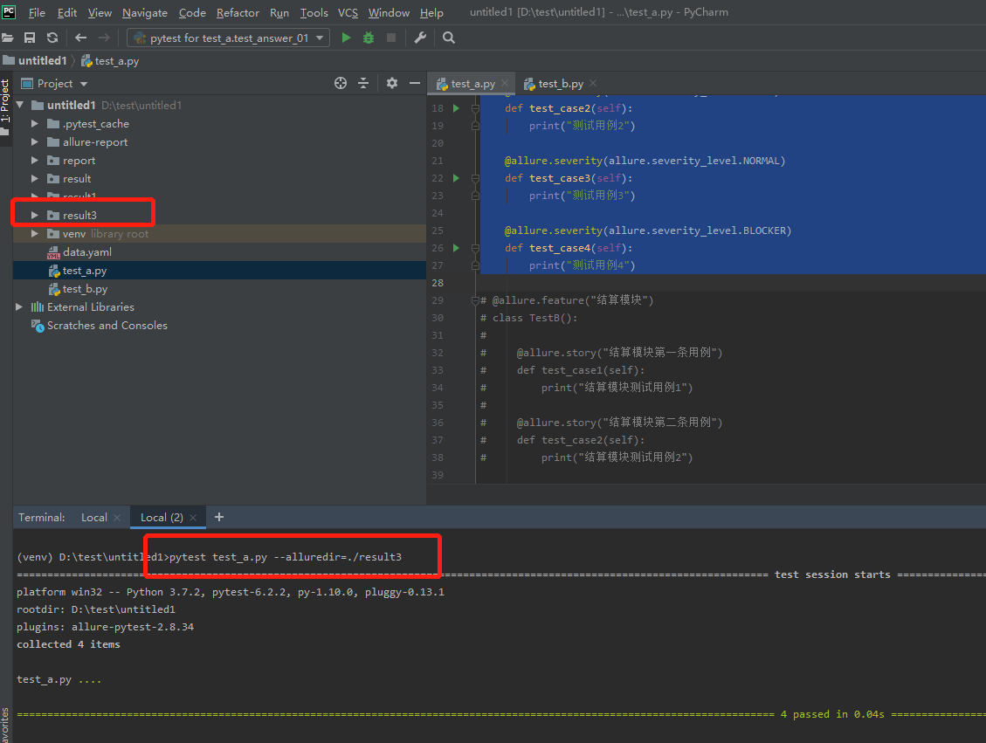986x743 pixels.
Task: Switch to the Local terminal tab
Action: (94, 518)
